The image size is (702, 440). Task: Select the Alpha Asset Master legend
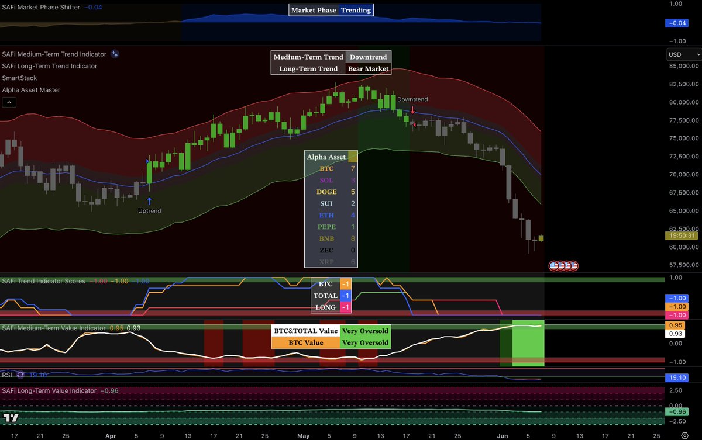[31, 90]
